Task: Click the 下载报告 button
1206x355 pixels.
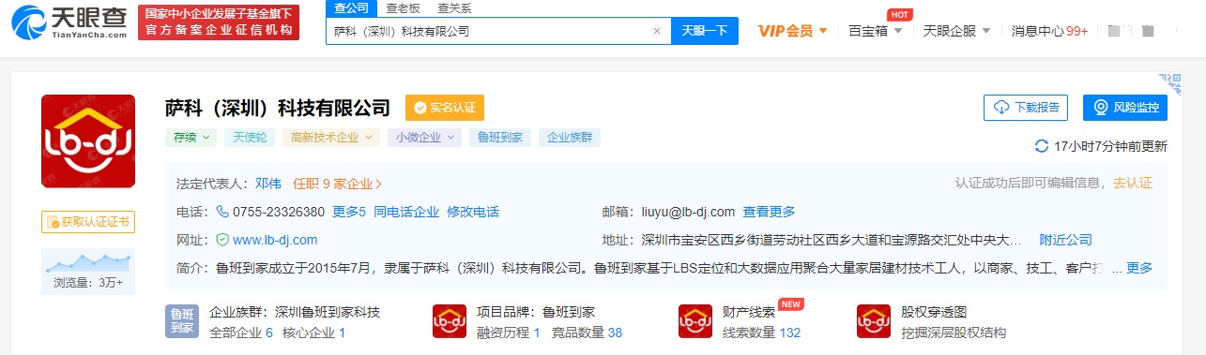Action: [x=1026, y=107]
